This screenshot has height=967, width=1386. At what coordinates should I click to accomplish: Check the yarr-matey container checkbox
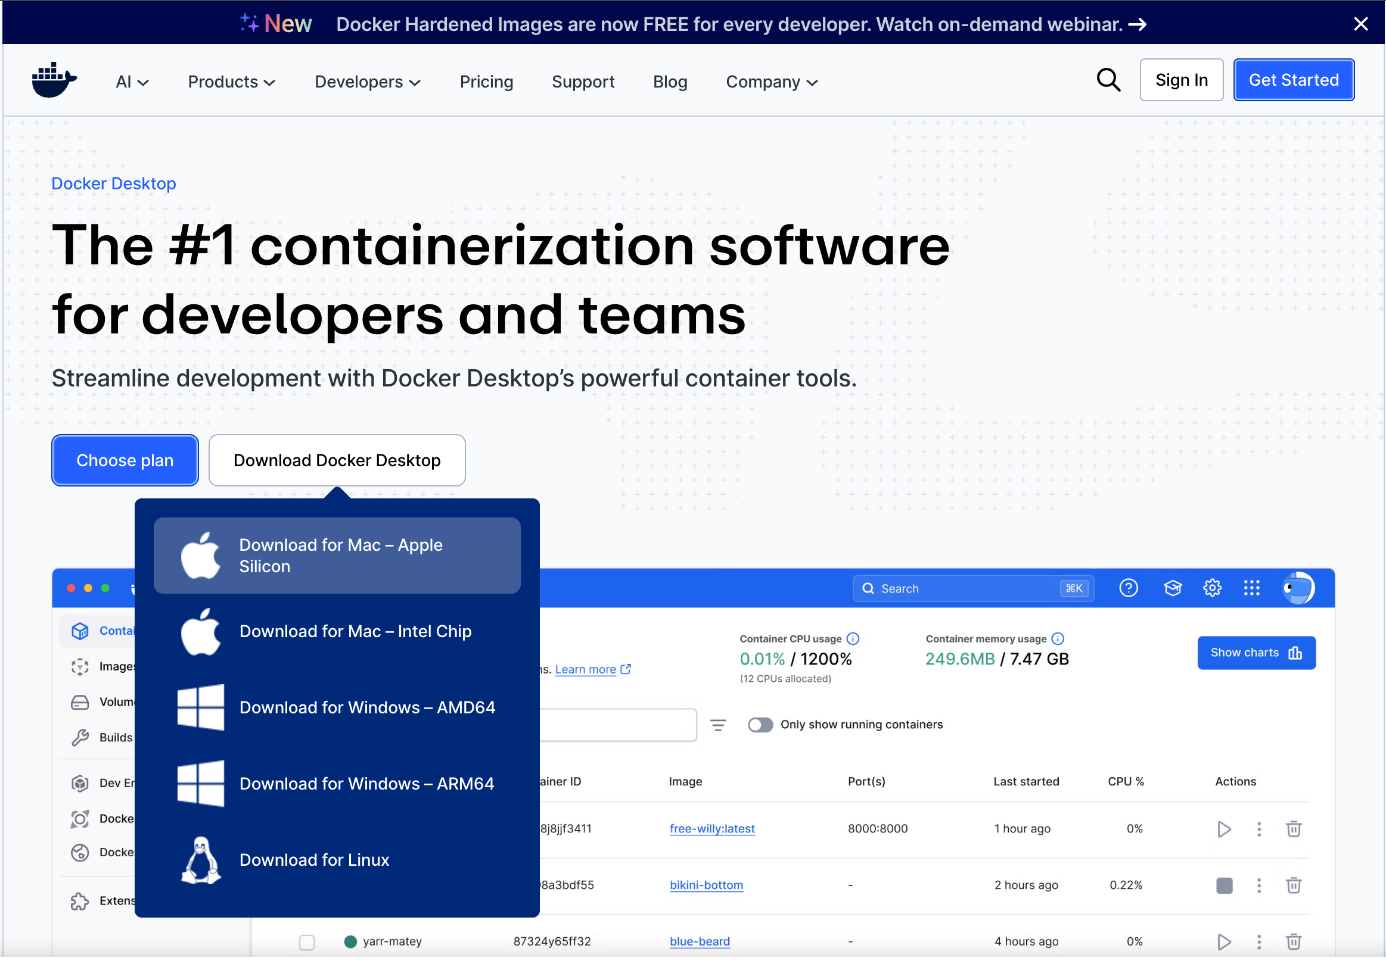(307, 941)
